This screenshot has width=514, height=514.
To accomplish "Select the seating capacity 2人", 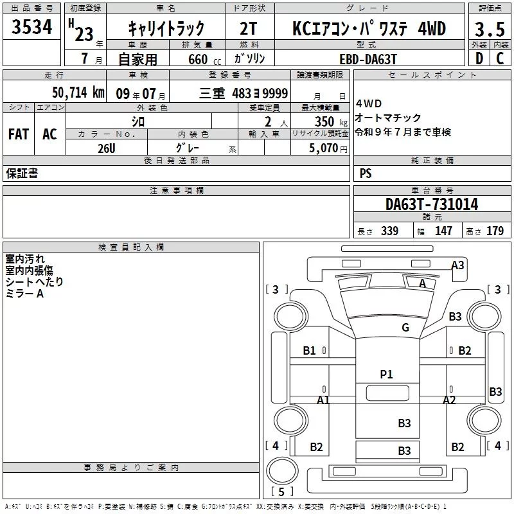I will tap(276, 122).
